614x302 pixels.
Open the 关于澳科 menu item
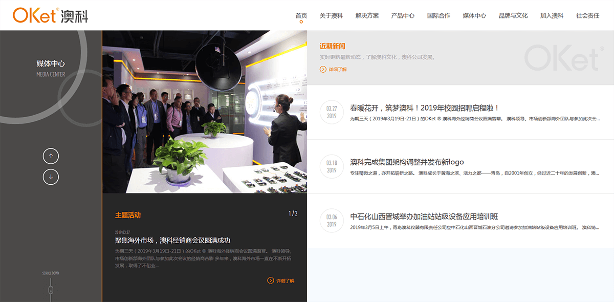pyautogui.click(x=331, y=16)
